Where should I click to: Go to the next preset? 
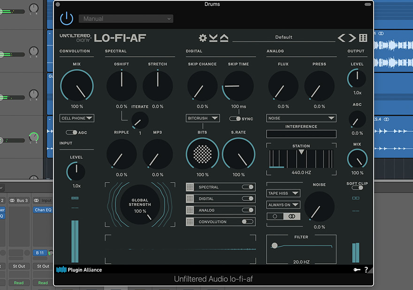click(352, 38)
